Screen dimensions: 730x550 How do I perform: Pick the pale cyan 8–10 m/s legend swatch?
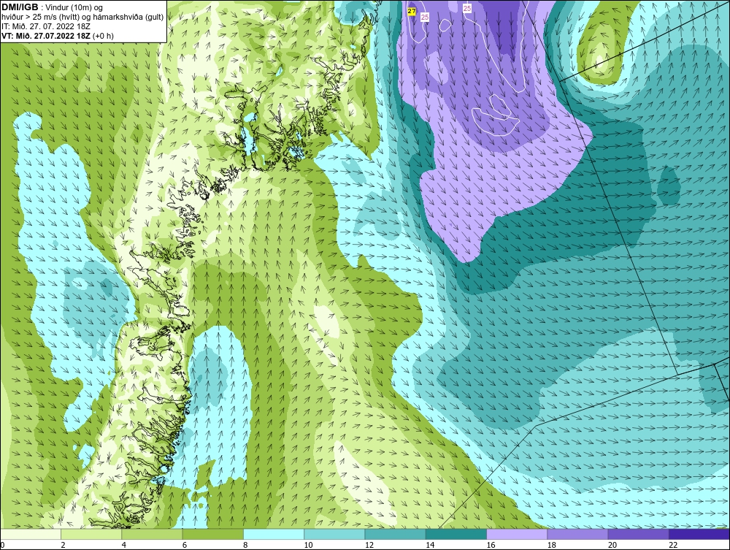(x=274, y=534)
